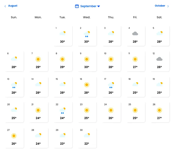This screenshot has height=153, width=175.
Task: Select the September month title text
Action: [x=88, y=6]
